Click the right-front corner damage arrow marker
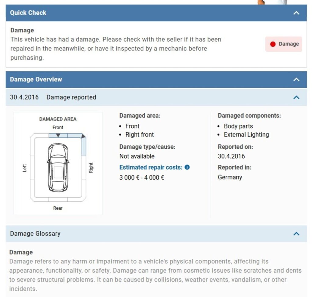This screenshot has width=312, height=297. coord(83,136)
